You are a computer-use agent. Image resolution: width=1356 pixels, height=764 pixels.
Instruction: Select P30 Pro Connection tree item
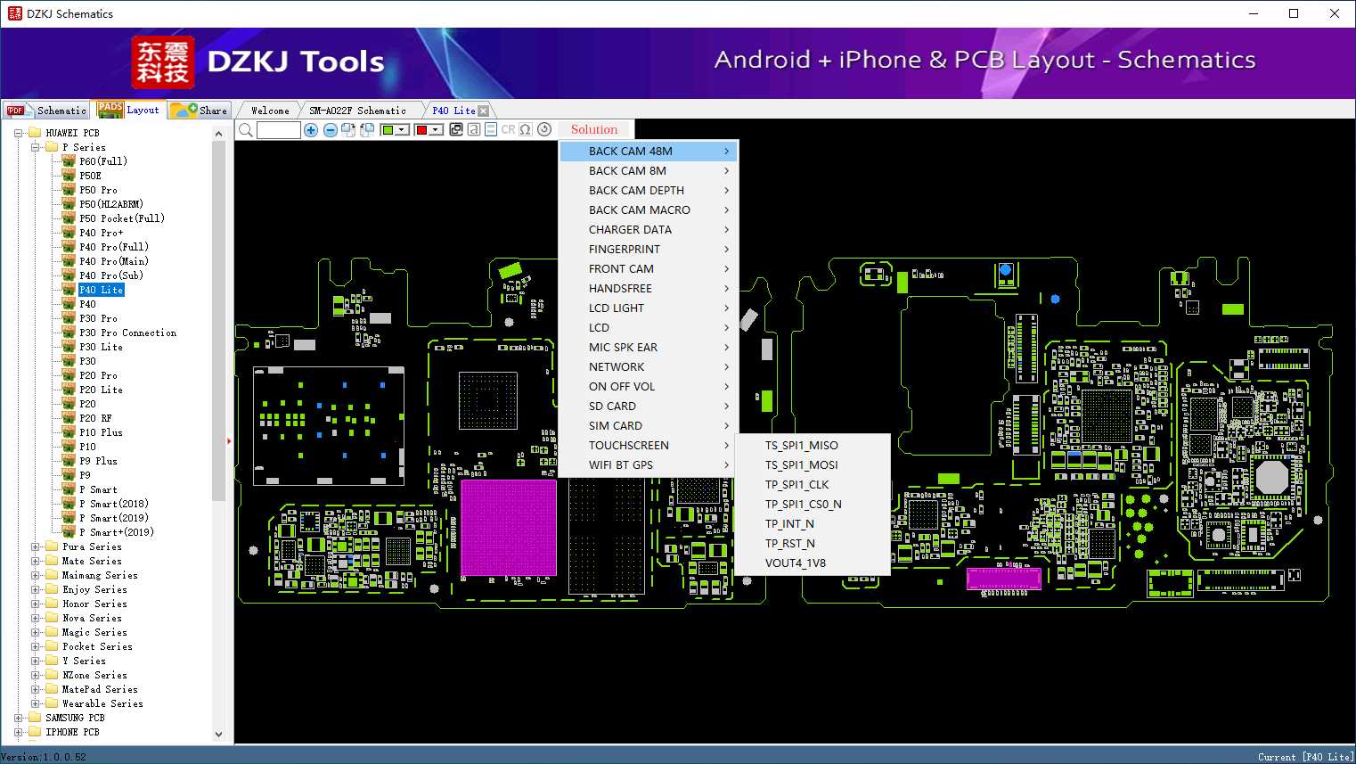point(127,333)
